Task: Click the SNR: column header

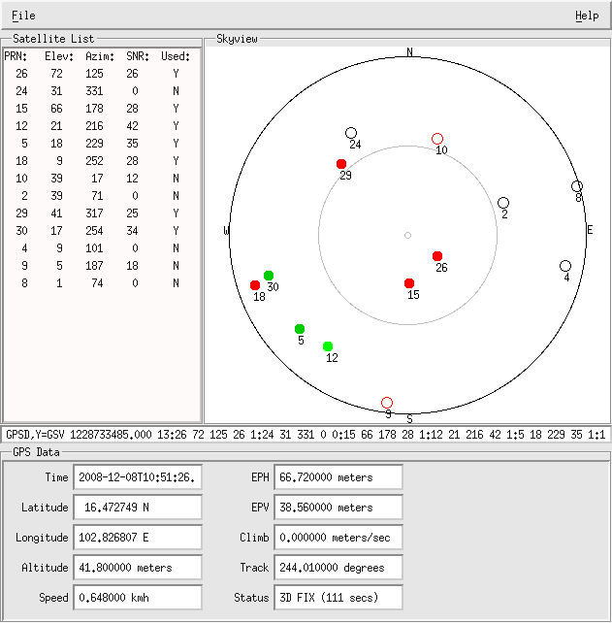Action: [x=138, y=56]
